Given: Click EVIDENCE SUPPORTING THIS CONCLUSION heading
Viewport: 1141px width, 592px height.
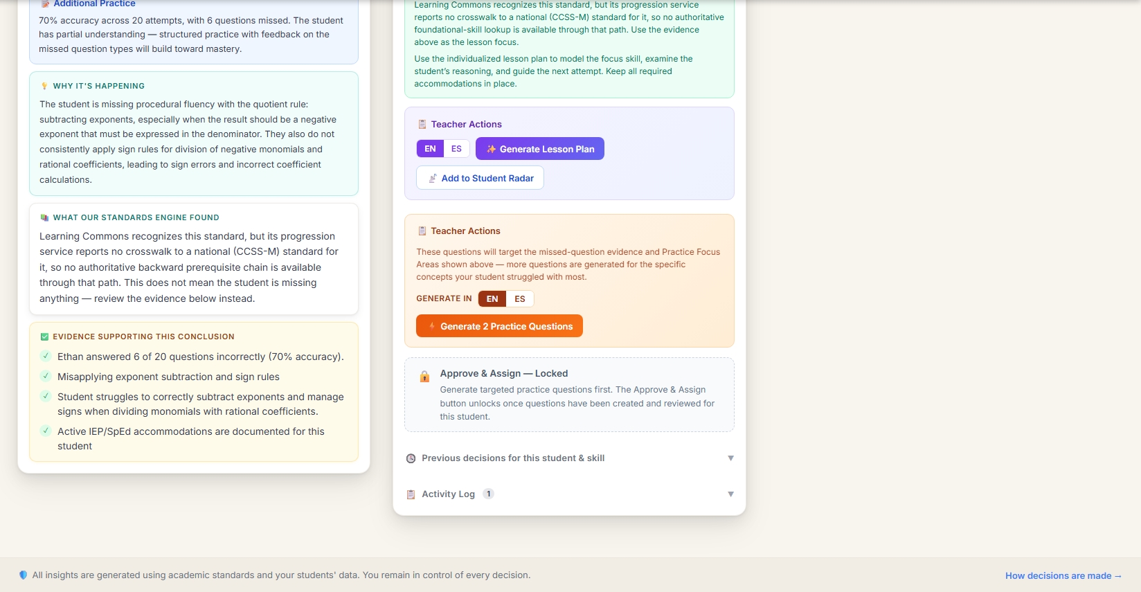Looking at the screenshot, I should [144, 337].
